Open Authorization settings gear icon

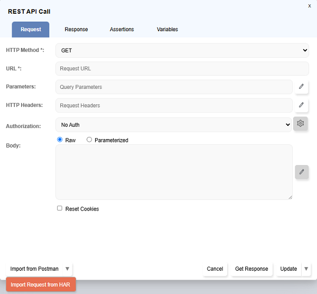click(x=301, y=124)
